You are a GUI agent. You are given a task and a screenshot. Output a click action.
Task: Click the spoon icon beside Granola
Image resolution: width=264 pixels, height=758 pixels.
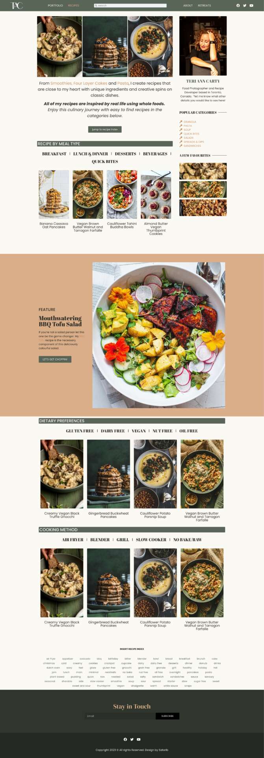[181, 122]
